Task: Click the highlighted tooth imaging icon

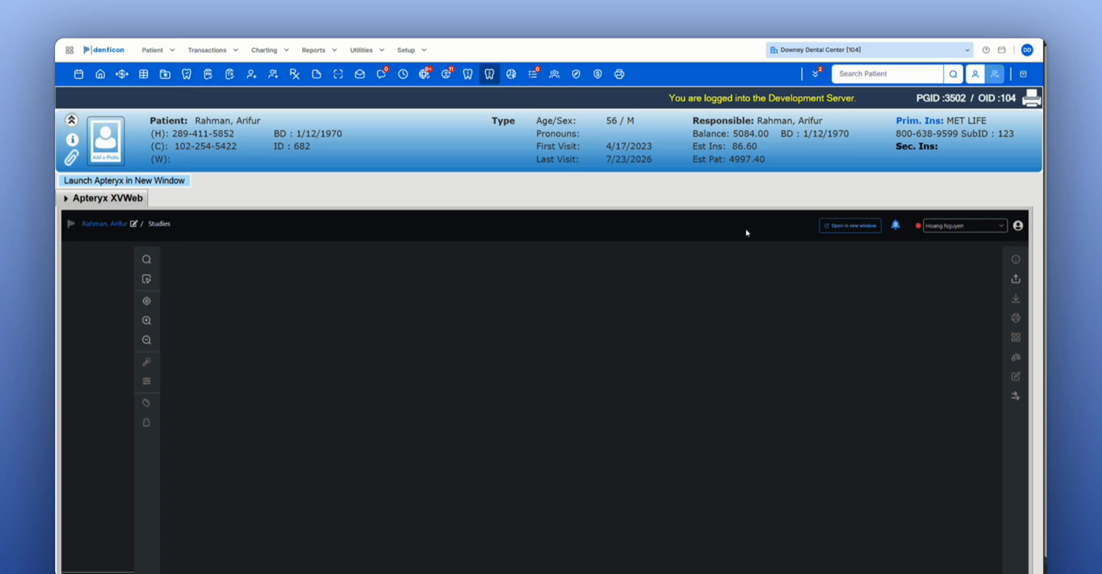Action: pos(490,74)
